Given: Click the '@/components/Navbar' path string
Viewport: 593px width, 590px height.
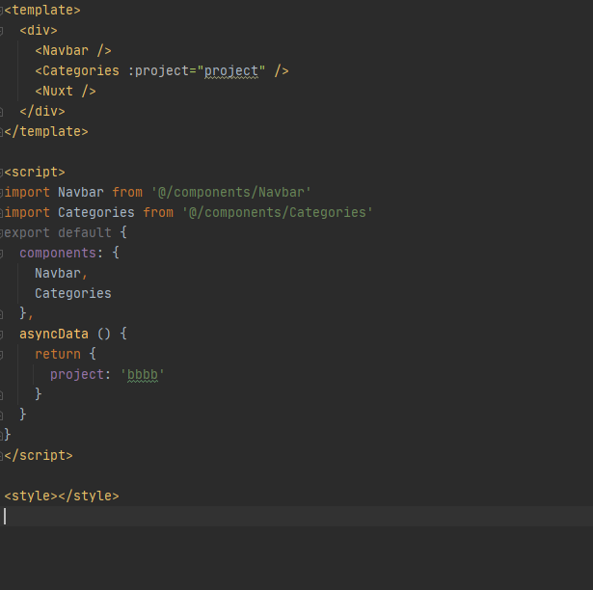Looking at the screenshot, I should point(231,193).
